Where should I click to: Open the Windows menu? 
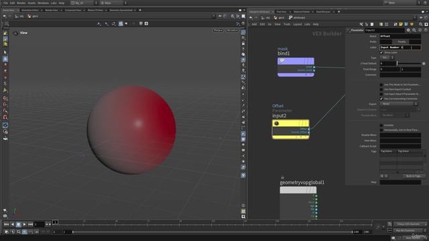click(x=43, y=3)
